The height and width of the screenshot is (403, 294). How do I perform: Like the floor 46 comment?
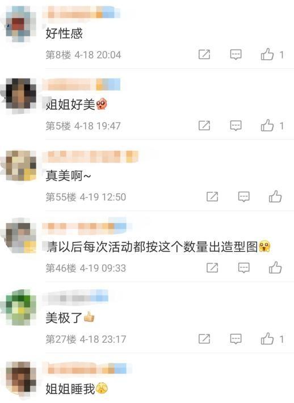click(275, 268)
